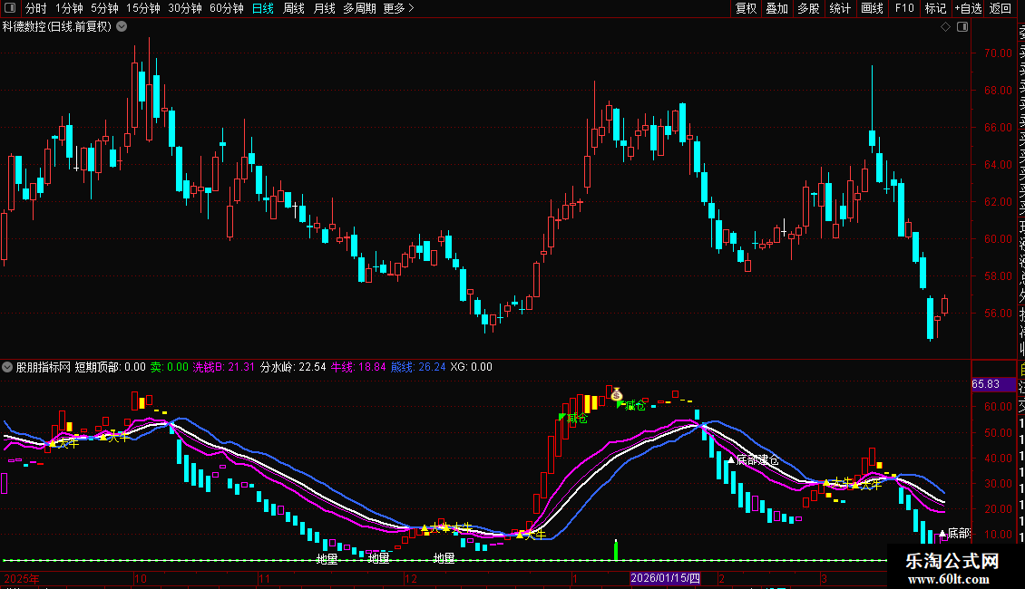Click the 卖: 0.00 indicator value

point(170,367)
